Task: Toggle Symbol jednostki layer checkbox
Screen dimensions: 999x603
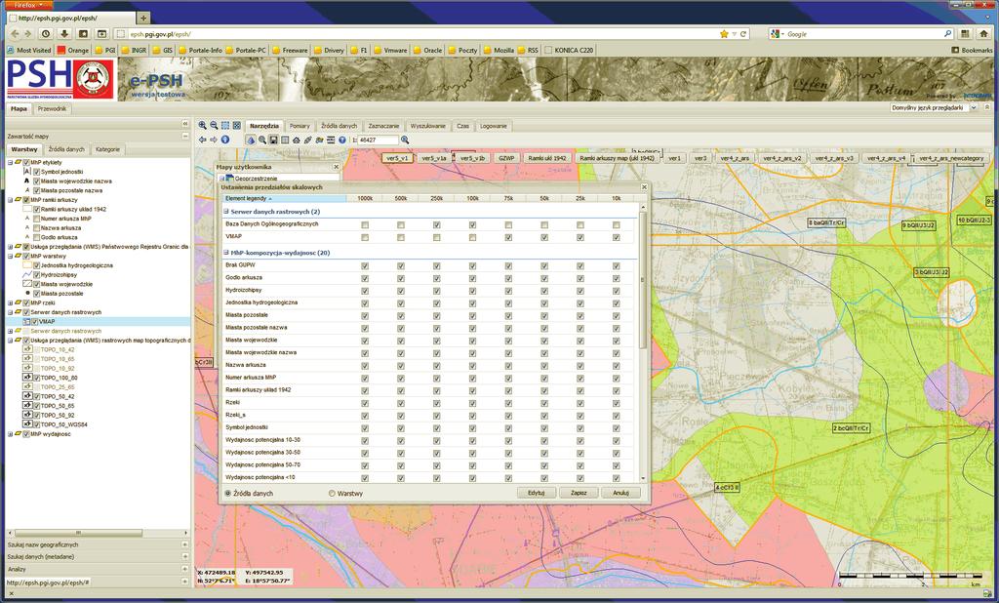Action: [x=37, y=172]
